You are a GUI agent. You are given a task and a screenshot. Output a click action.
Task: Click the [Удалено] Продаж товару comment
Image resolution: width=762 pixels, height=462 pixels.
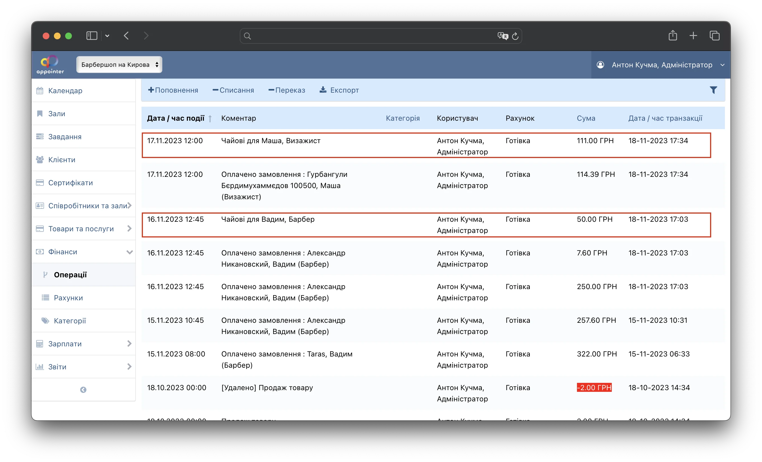point(267,388)
